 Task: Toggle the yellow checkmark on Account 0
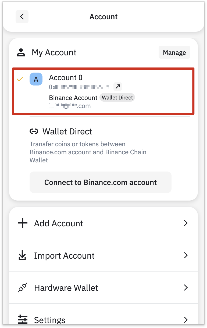click(20, 79)
